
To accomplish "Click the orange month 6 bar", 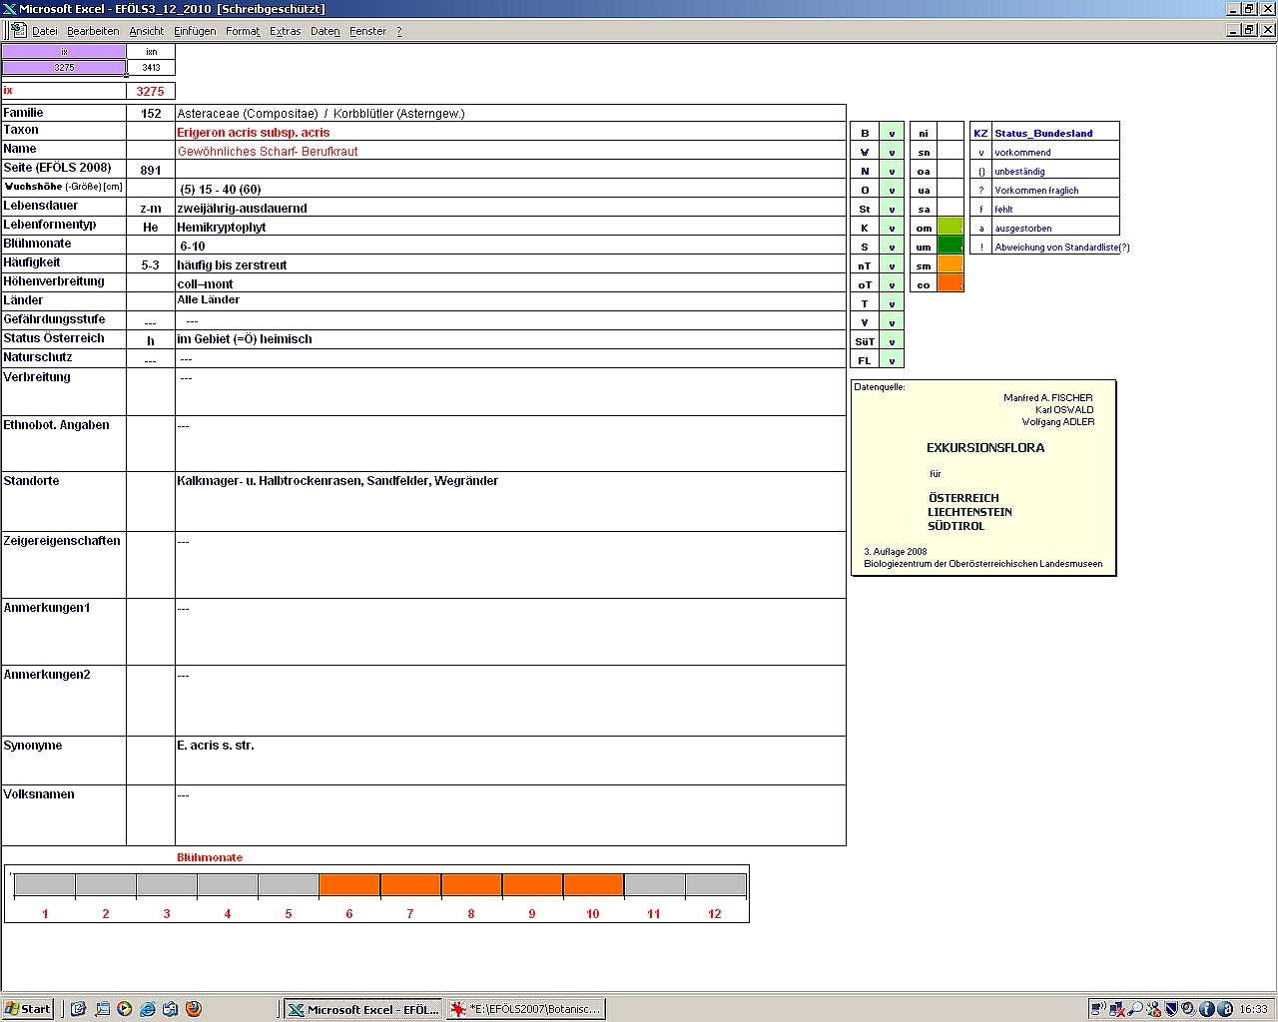I will click(x=349, y=885).
